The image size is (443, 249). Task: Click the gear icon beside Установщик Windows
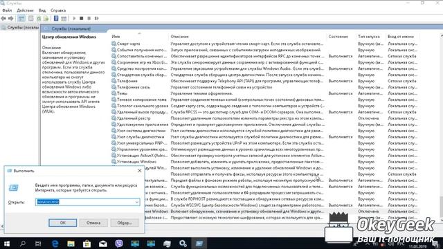click(x=114, y=161)
